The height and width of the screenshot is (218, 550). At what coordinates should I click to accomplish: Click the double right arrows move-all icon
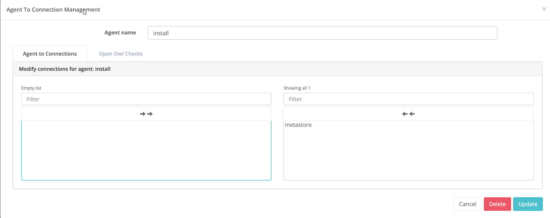146,114
